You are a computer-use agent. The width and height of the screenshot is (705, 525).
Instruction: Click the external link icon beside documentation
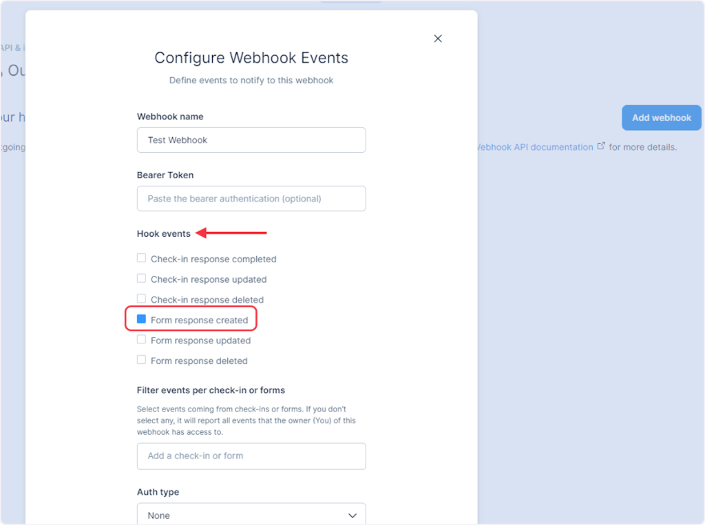(601, 146)
